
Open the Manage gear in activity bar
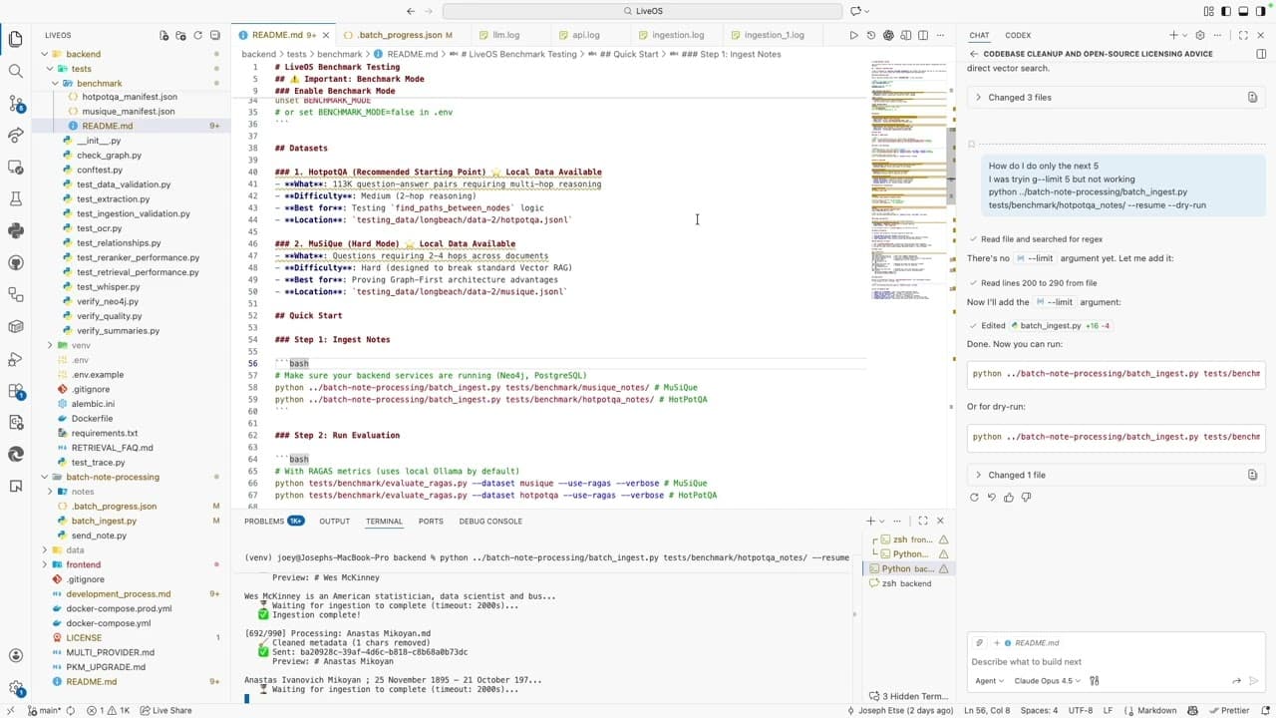[x=15, y=688]
